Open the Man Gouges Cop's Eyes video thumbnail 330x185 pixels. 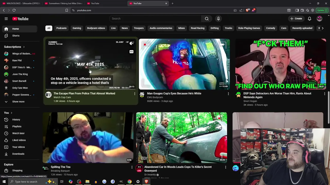(x=184, y=64)
